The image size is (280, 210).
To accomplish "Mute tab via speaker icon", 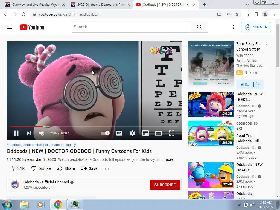I will click(x=188, y=5).
